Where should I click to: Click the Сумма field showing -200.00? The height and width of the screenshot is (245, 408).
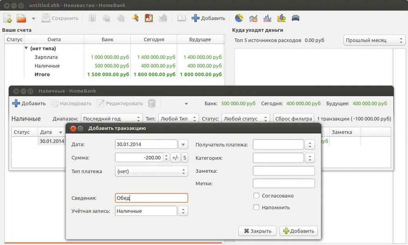[139, 157]
